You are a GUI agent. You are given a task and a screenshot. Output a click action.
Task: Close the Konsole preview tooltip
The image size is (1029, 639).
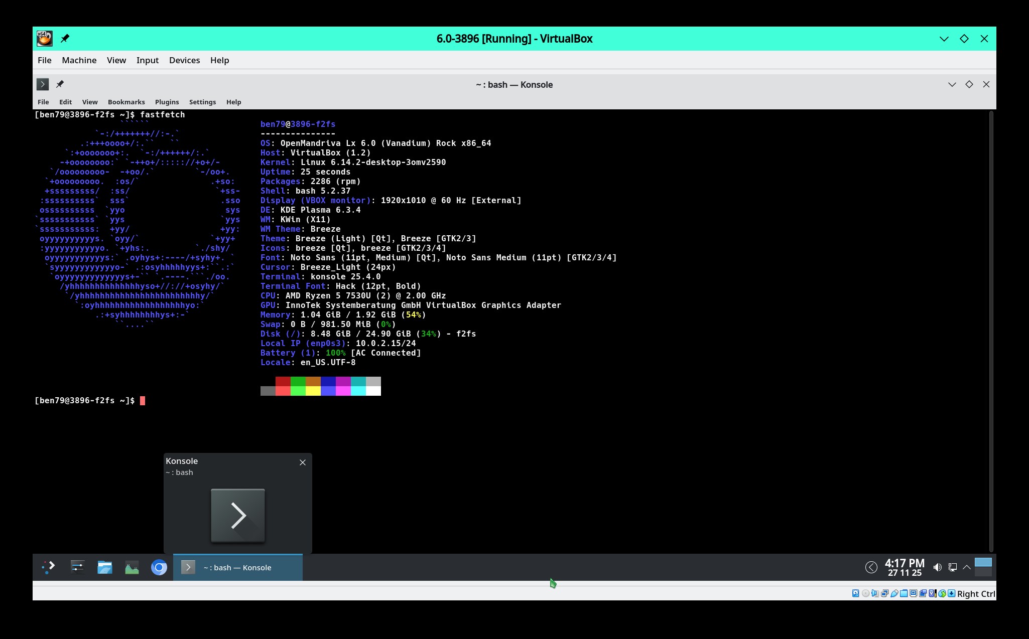(x=302, y=462)
